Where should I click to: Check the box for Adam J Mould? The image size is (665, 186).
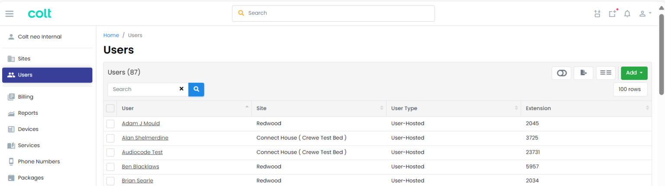point(110,124)
